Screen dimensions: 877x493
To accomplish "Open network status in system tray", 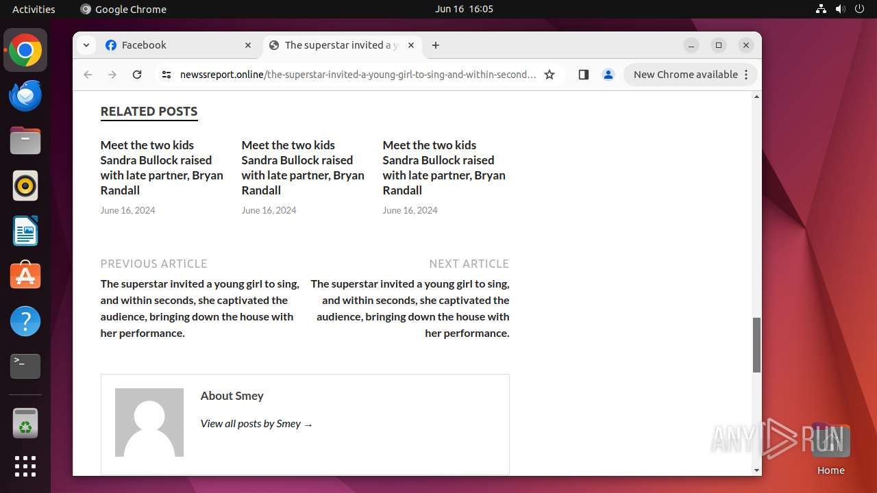I will 822,9.
